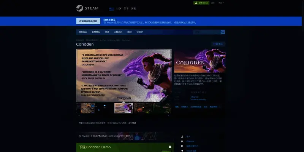Expand the 新鲜推荐 store nav dropdown
This screenshot has height=152, width=304.
pyautogui.click(x=97, y=32)
